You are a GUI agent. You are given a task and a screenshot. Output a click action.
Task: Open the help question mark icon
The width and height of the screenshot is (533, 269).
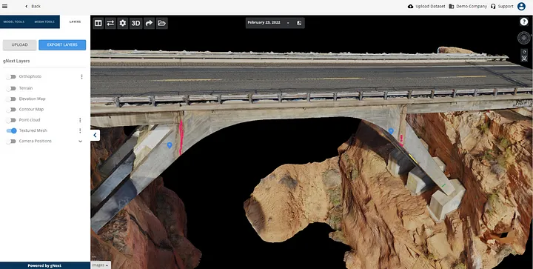click(x=523, y=21)
